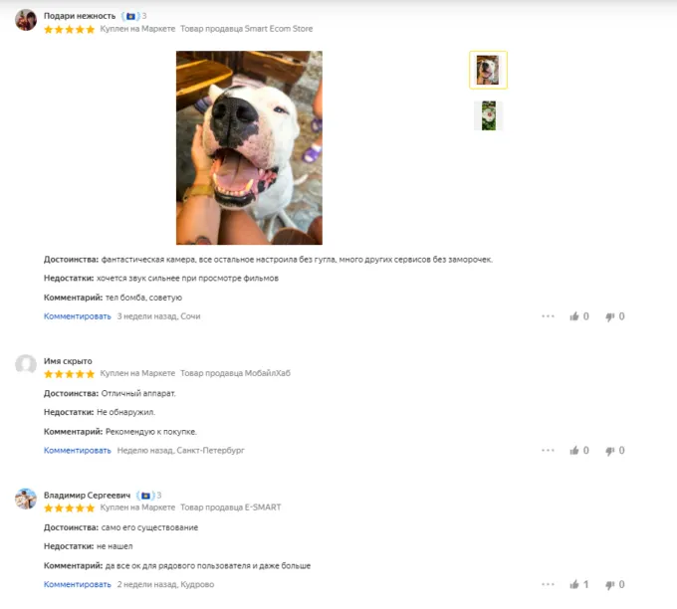Click Комментировать under the Сочи review

click(78, 316)
